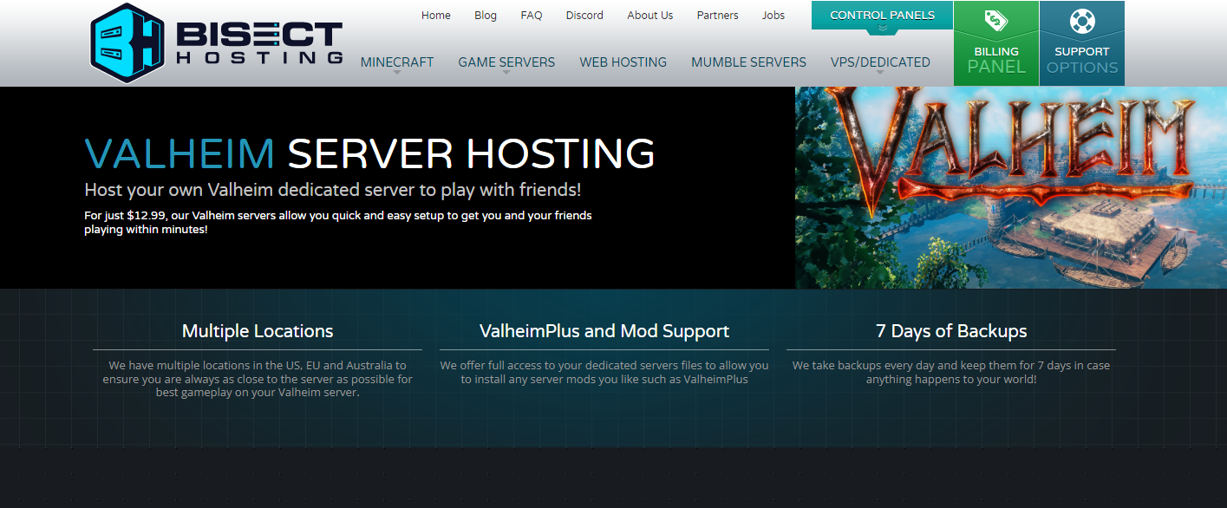Open the VPS/Dedicated dropdown arrow
This screenshot has height=508, width=1227.
(880, 73)
